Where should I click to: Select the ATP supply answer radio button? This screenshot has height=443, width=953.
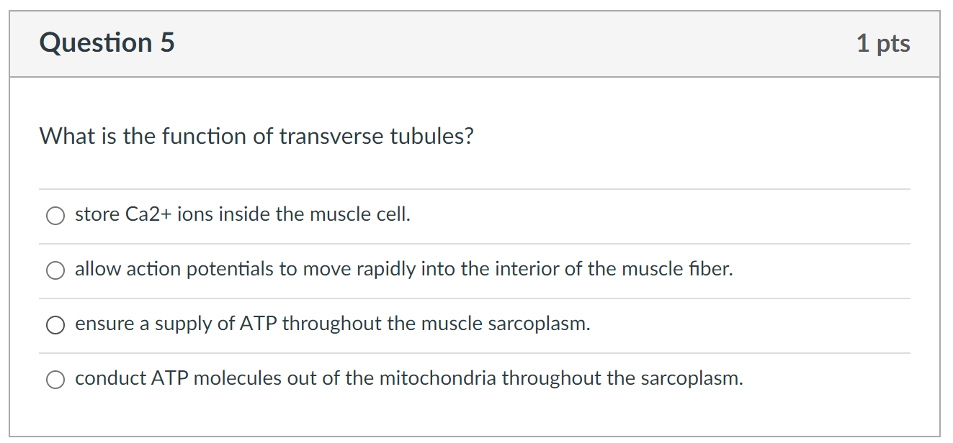55,325
